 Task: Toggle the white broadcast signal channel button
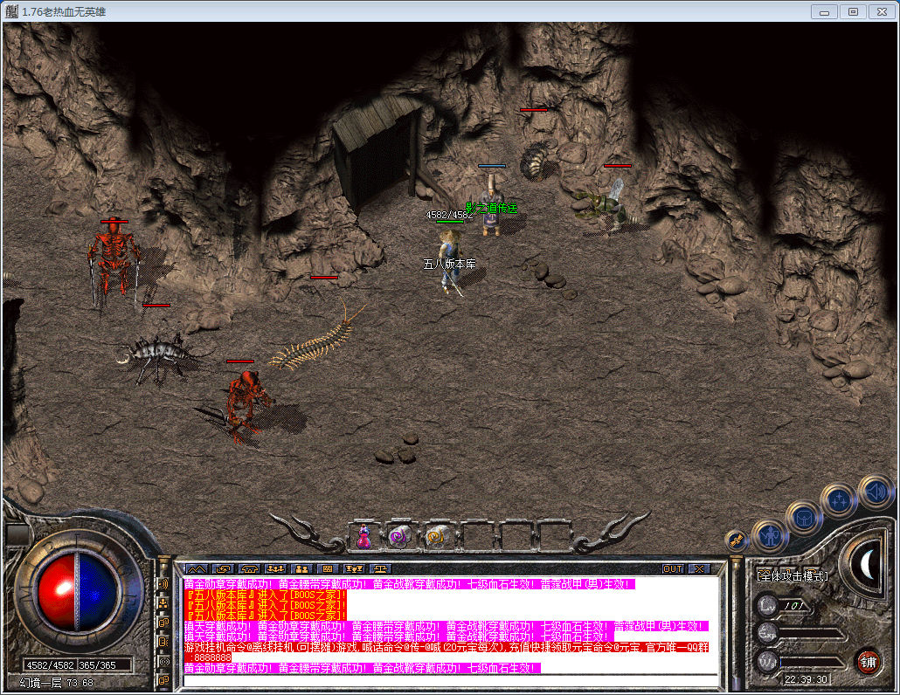[163, 661]
